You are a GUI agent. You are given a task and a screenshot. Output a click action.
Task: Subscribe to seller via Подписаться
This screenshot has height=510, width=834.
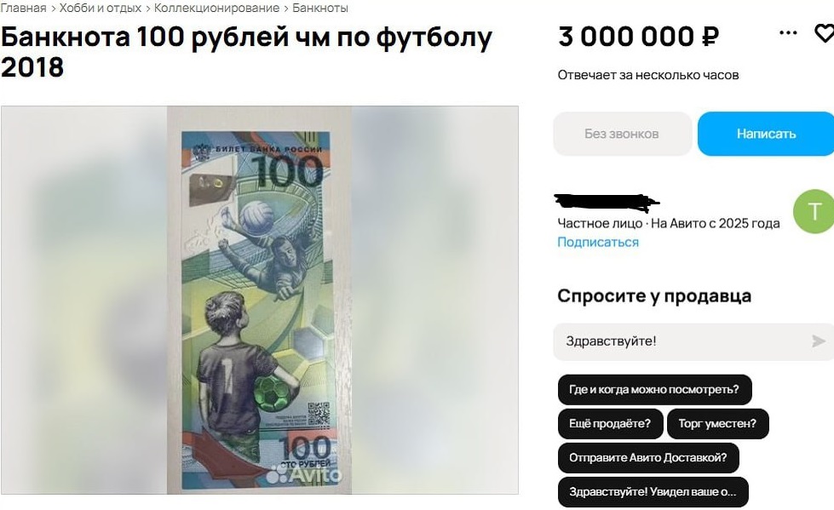pyautogui.click(x=598, y=242)
